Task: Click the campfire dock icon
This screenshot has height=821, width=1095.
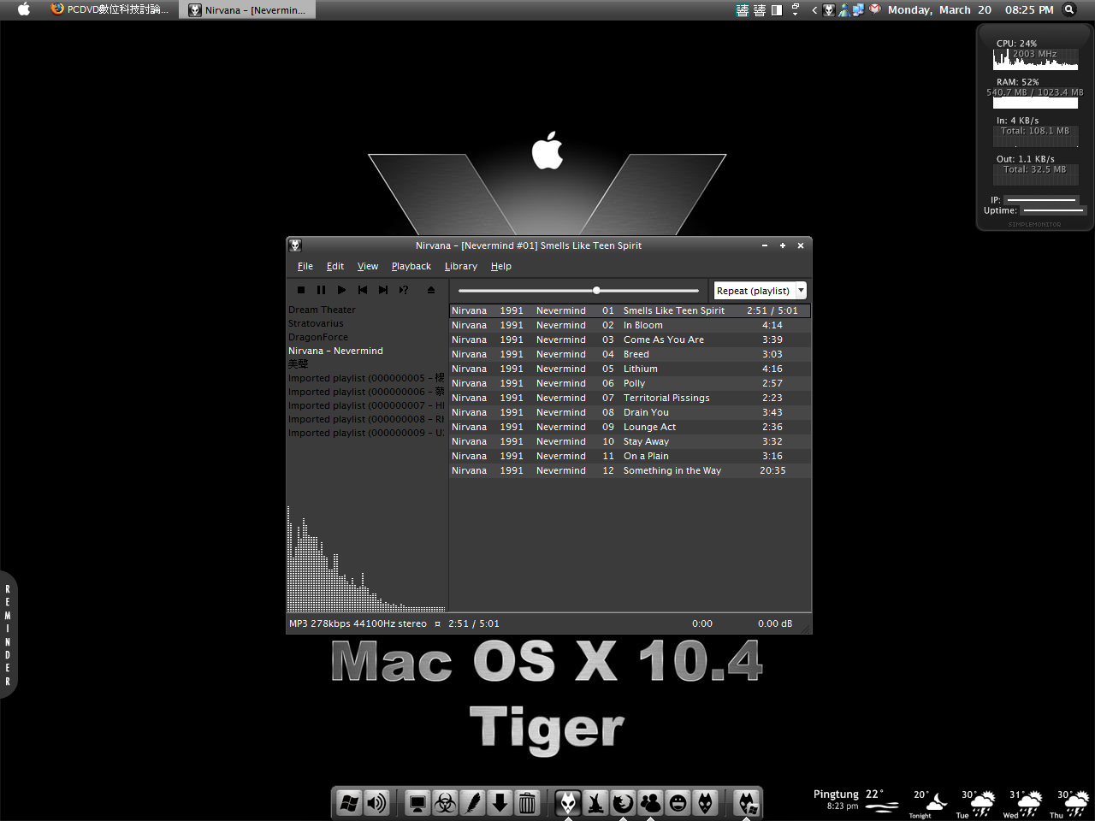Action: [x=595, y=803]
